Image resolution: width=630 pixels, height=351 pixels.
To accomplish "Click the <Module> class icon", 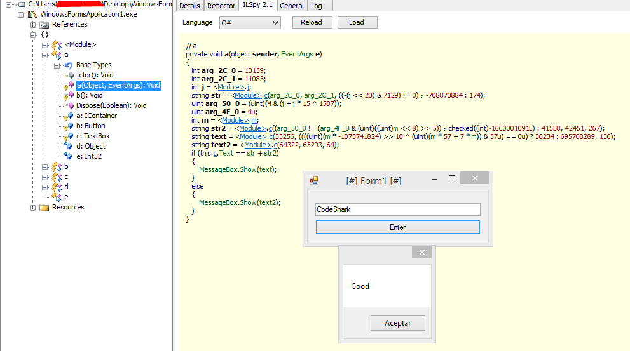I will click(x=57, y=45).
